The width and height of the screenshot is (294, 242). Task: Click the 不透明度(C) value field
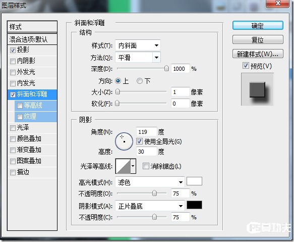(x=181, y=217)
